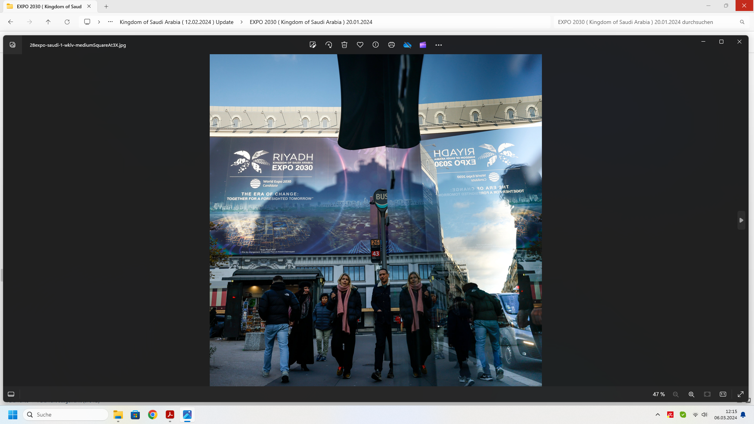
Task: Show hidden system tray icons chevron
Action: coord(658,415)
